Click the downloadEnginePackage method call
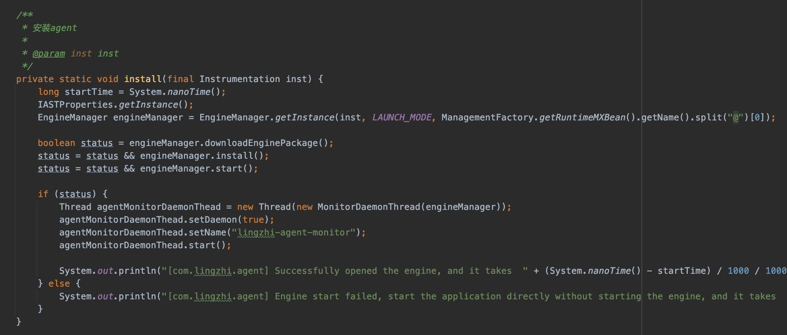 click(261, 143)
